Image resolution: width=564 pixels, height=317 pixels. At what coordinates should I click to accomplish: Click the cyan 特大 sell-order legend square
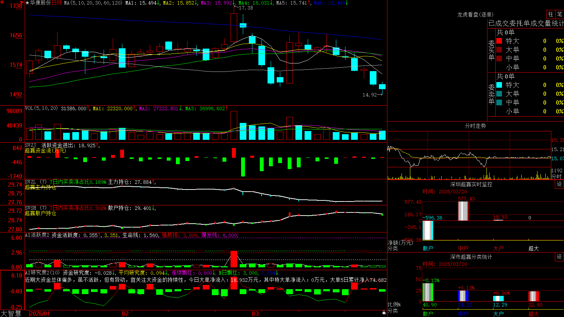[x=499, y=85]
